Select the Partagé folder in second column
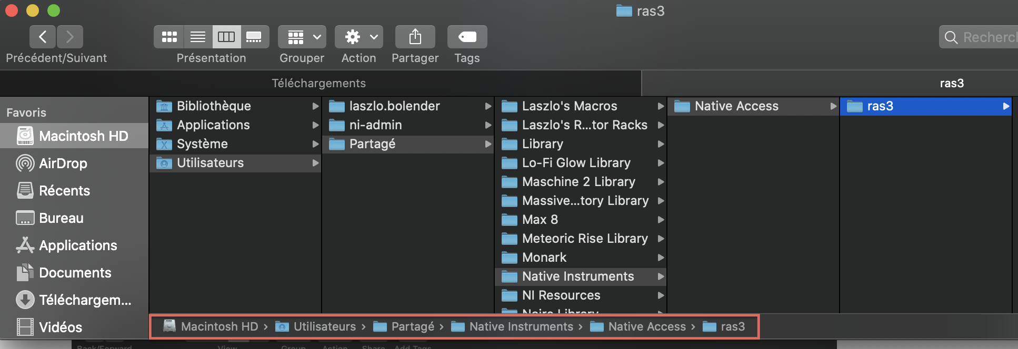Image resolution: width=1018 pixels, height=349 pixels. (x=408, y=144)
